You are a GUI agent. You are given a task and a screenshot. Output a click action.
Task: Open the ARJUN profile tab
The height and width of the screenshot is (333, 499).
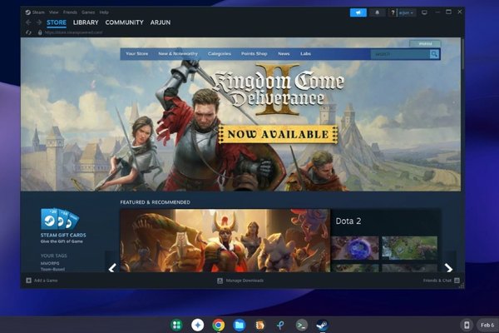pos(161,22)
